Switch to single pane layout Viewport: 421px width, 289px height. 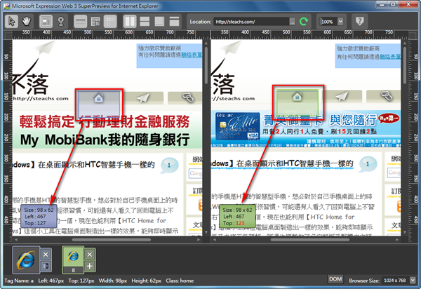[174, 21]
